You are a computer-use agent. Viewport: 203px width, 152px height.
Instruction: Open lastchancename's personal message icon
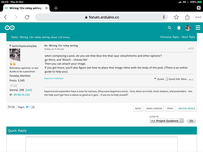point(11,85)
